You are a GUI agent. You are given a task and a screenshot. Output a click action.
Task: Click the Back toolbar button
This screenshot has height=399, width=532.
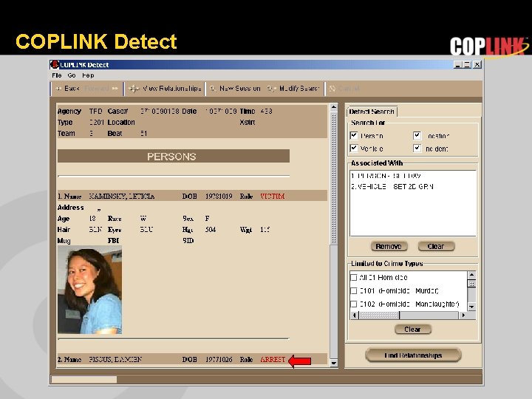pyautogui.click(x=67, y=89)
